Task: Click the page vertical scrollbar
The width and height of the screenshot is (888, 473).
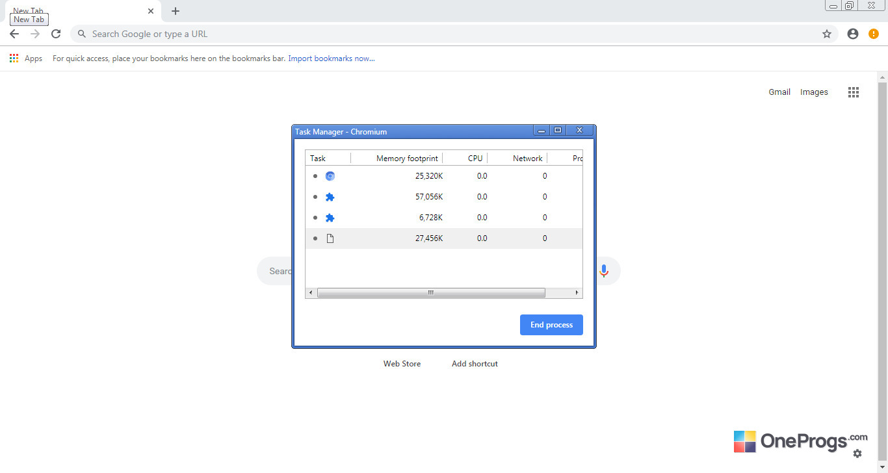Action: (x=883, y=273)
